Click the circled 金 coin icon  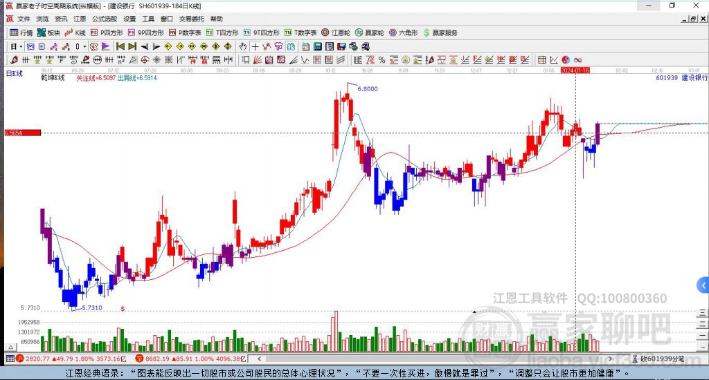pyautogui.click(x=406, y=59)
